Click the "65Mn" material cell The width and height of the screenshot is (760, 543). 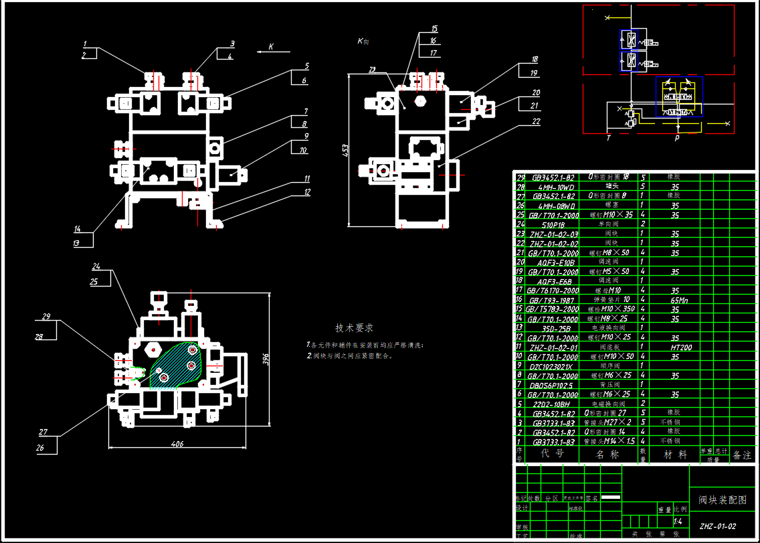[x=679, y=301]
